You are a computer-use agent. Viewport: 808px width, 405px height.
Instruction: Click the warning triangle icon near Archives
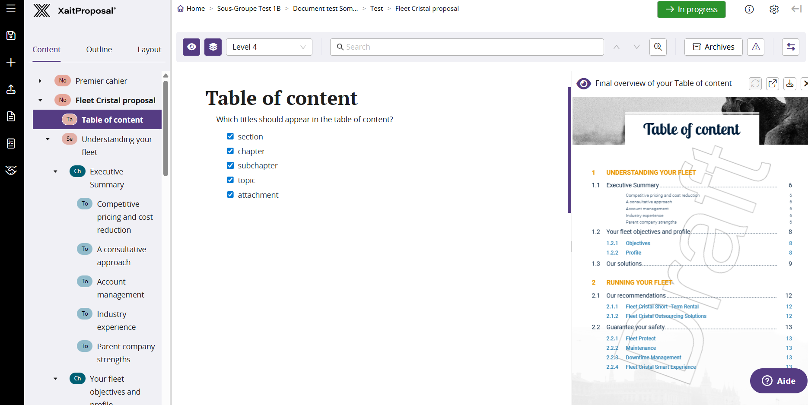(x=755, y=47)
